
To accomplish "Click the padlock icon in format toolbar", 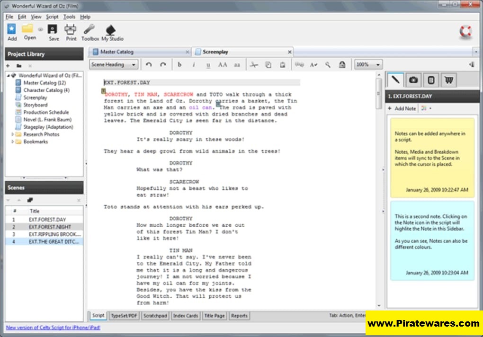I will 342,65.
